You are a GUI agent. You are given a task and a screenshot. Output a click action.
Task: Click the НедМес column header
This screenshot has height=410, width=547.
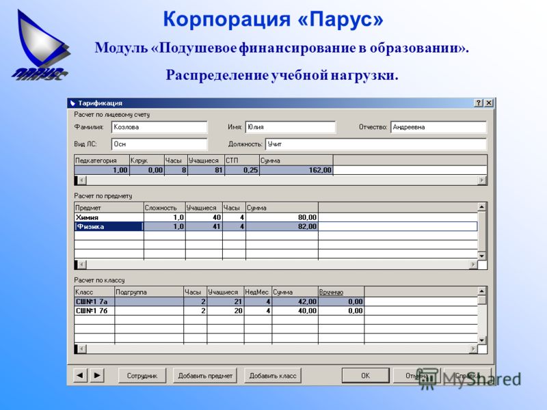258,292
